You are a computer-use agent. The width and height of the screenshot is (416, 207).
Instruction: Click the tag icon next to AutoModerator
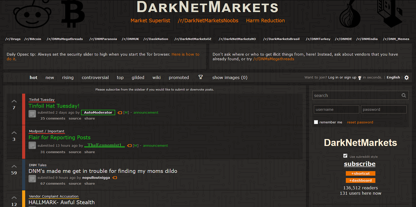click(120, 113)
